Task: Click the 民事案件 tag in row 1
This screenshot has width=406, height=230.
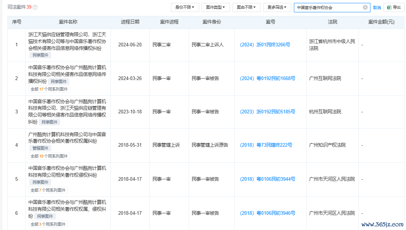Action: point(40,55)
